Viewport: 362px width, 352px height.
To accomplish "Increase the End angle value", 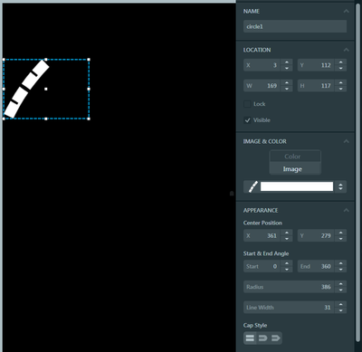I will click(x=340, y=263).
